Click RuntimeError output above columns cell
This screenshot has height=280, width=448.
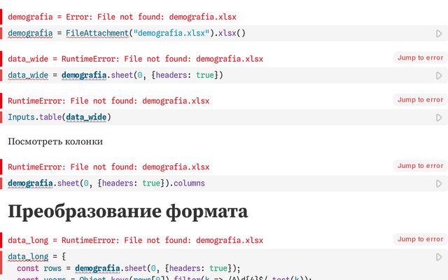[x=108, y=167]
